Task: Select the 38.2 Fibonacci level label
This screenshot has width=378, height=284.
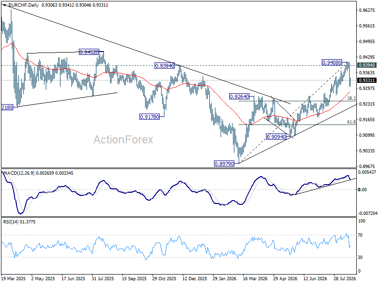Action: tap(351, 98)
